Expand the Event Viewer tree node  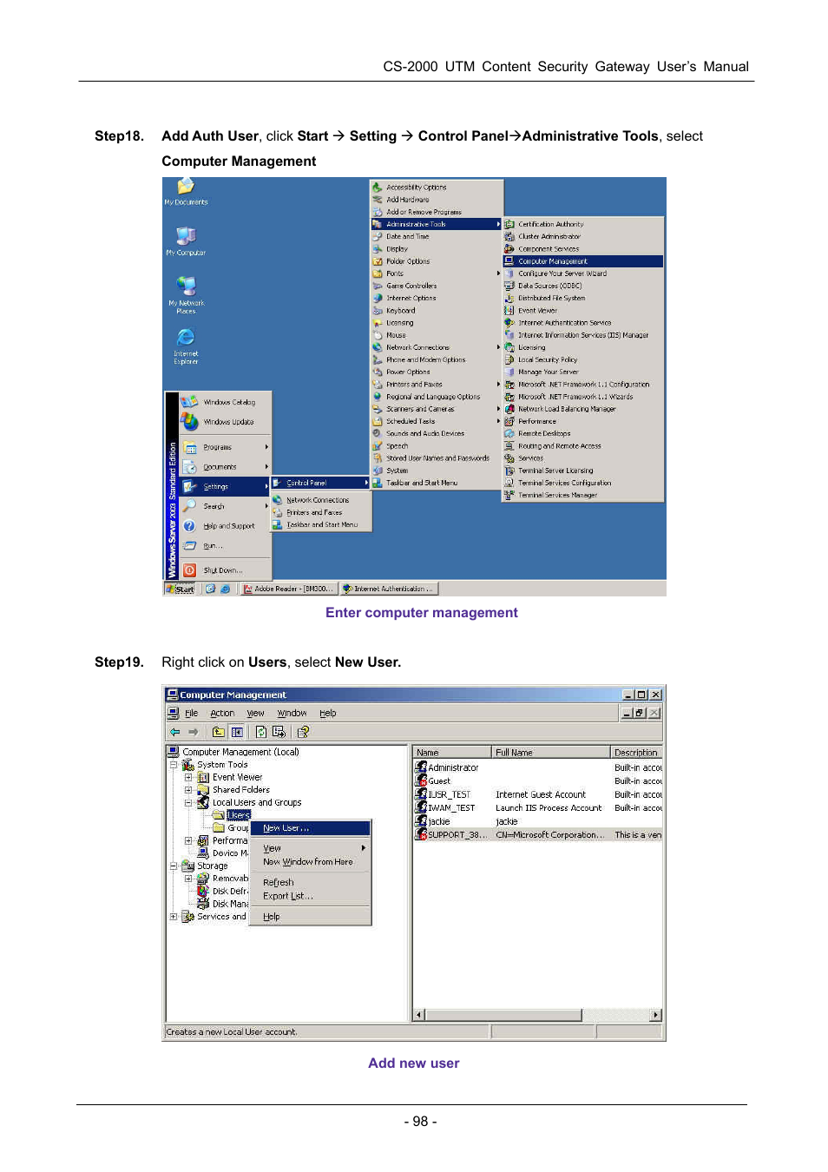(x=188, y=778)
